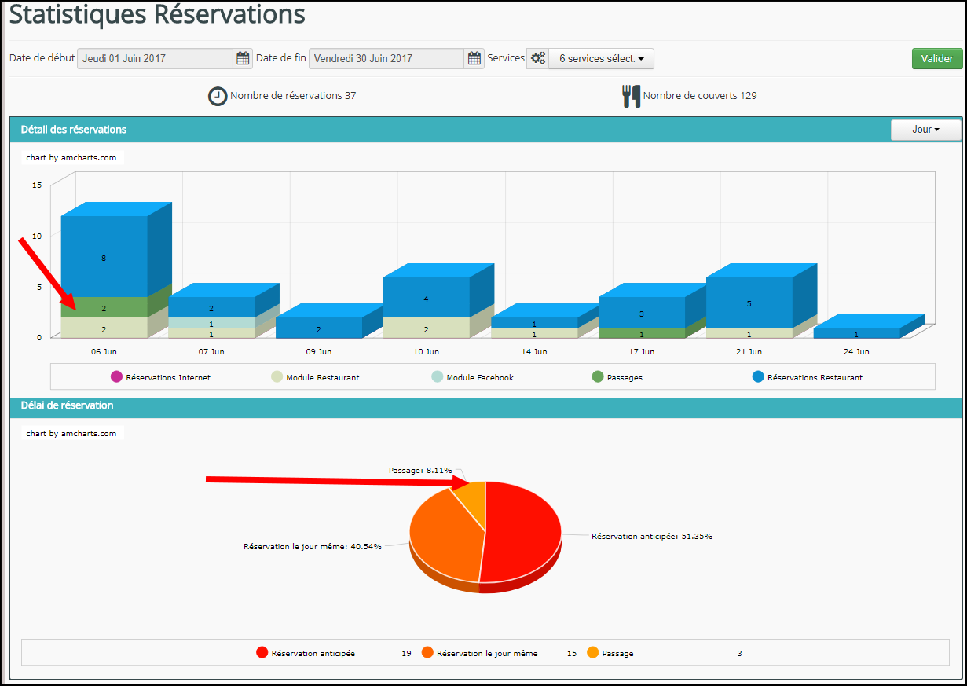Viewport: 967px width, 686px height.
Task: Toggle Module Facebook legend marker
Action: (438, 377)
